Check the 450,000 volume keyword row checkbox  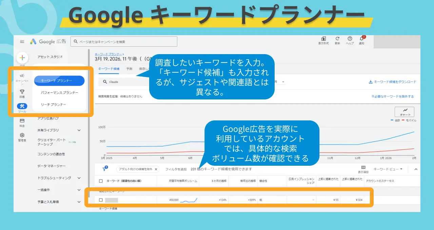point(101,200)
